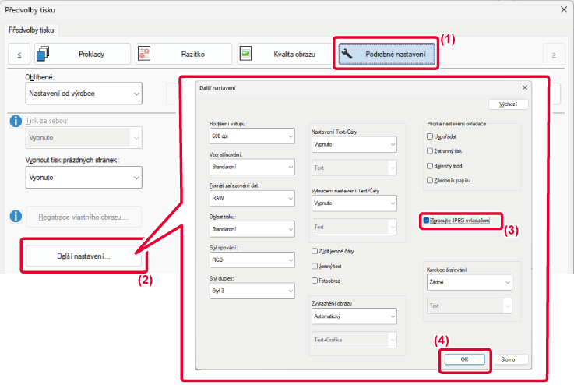The height and width of the screenshot is (385, 574).
Task: Open the Styl duplex dropdown
Action: (x=252, y=289)
